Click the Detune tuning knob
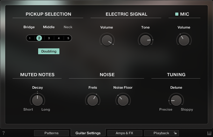 [x=176, y=100]
